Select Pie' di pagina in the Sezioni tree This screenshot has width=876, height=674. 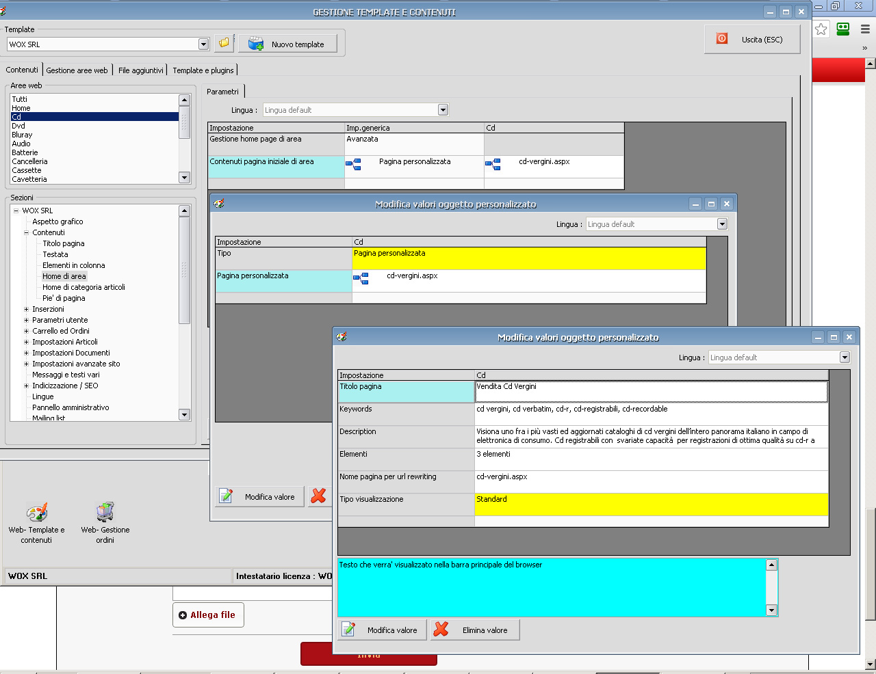coord(64,298)
